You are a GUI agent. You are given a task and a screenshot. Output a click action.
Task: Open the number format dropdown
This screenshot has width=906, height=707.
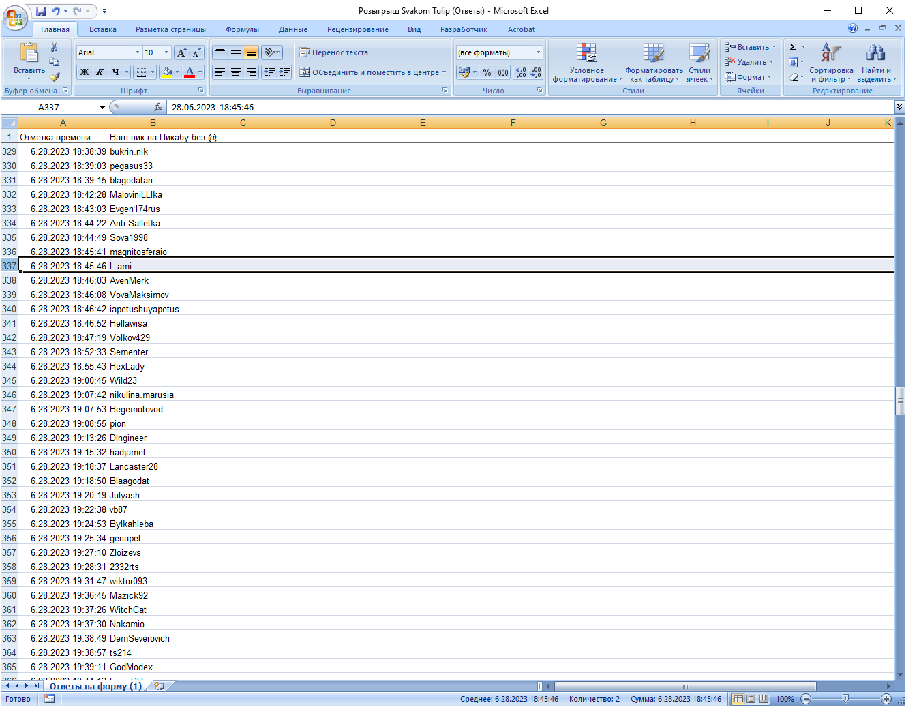(538, 52)
